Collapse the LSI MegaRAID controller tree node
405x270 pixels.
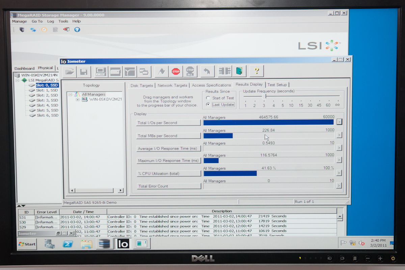18,80
